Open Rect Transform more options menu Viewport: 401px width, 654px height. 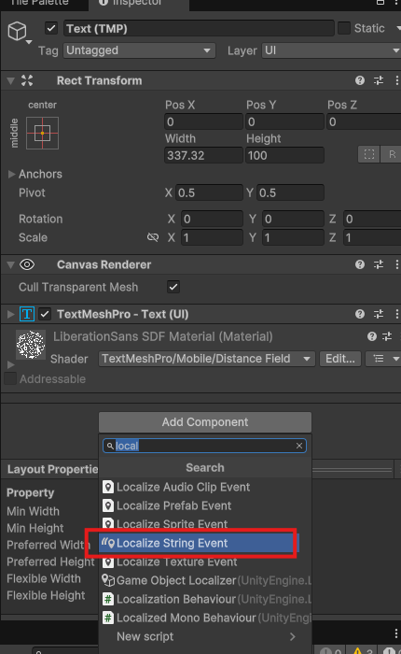pyautogui.click(x=396, y=80)
